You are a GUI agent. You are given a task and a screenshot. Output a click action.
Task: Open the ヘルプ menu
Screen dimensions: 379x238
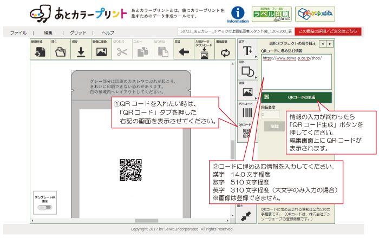(108, 32)
